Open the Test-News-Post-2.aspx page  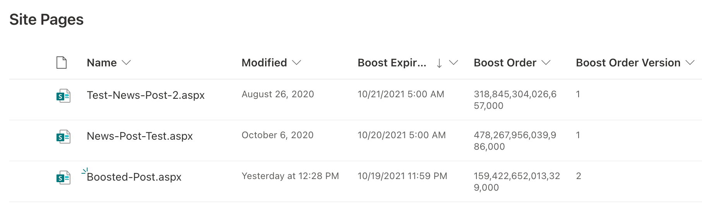point(146,95)
